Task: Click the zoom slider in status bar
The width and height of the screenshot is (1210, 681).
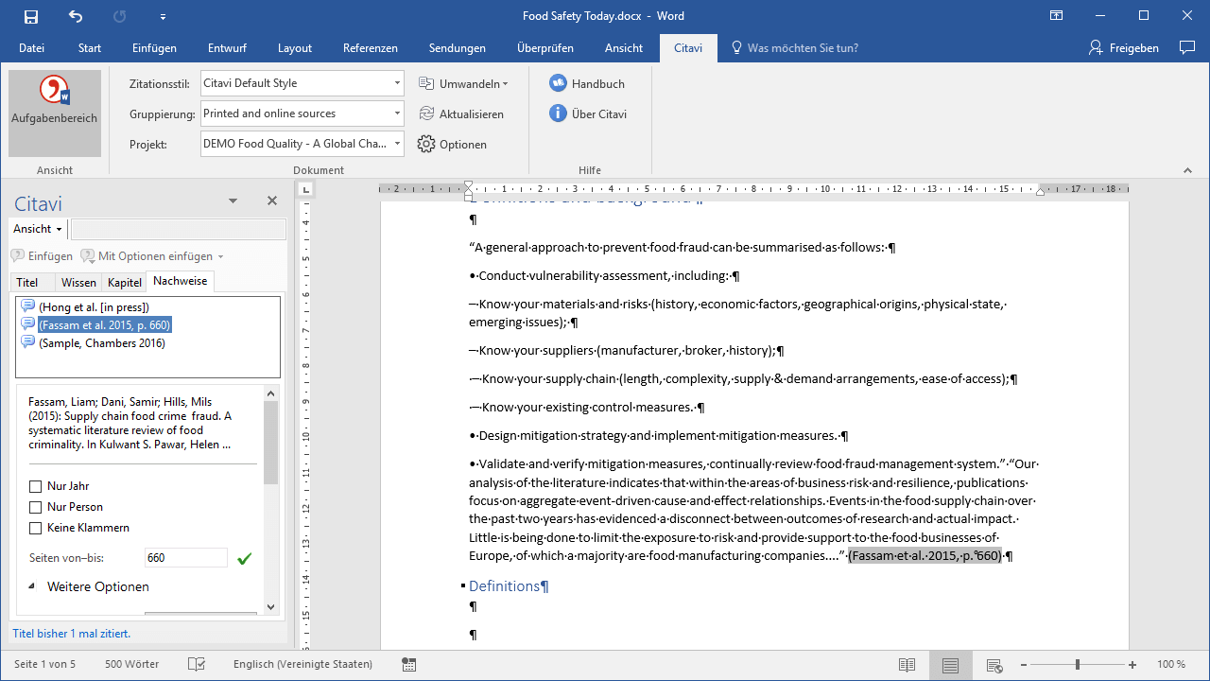Action: coord(1077,664)
